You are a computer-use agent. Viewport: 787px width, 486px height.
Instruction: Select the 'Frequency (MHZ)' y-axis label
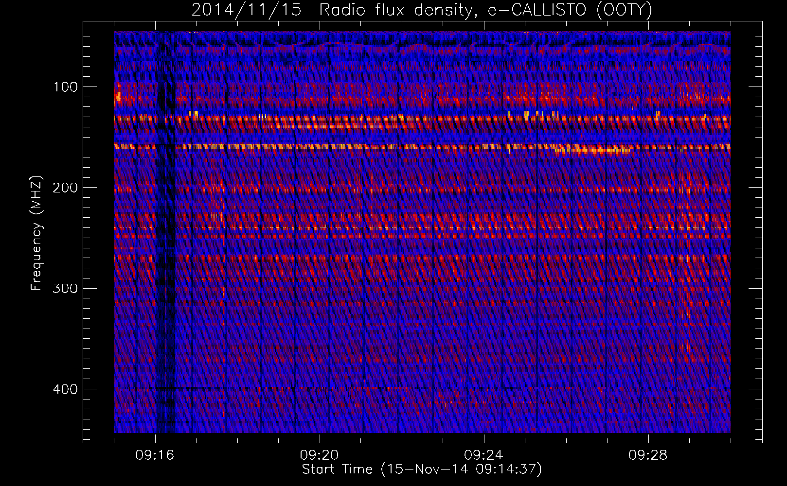pos(36,233)
